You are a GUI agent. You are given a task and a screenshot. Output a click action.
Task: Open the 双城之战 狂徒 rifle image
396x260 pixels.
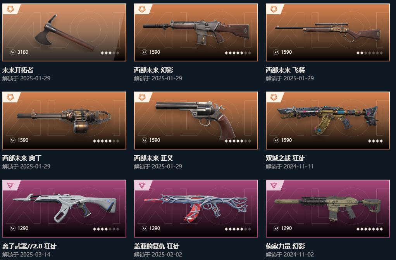[x=327, y=120]
